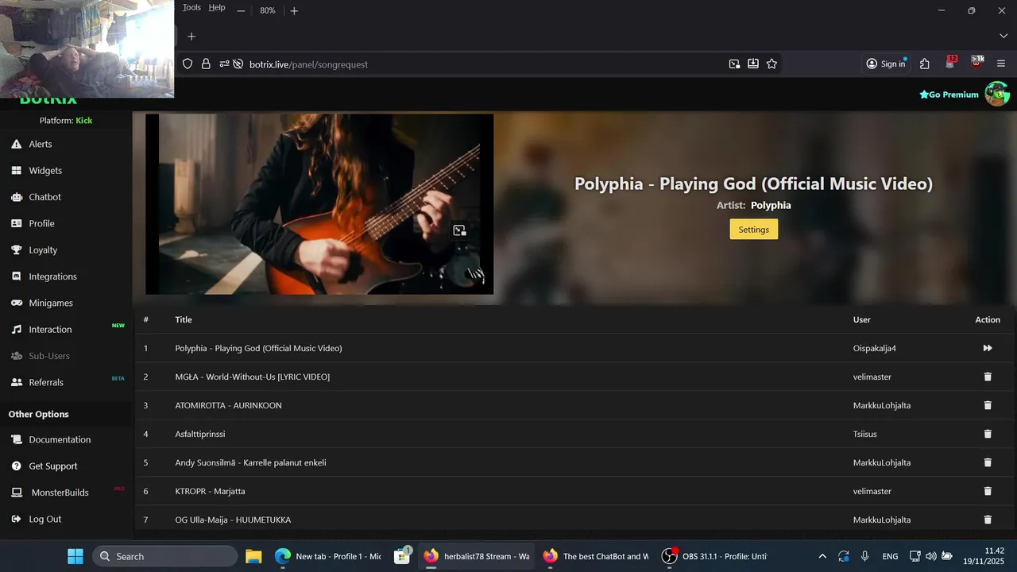Delete KTROPR - Marjatta from queue
The height and width of the screenshot is (572, 1017).
pyautogui.click(x=988, y=491)
